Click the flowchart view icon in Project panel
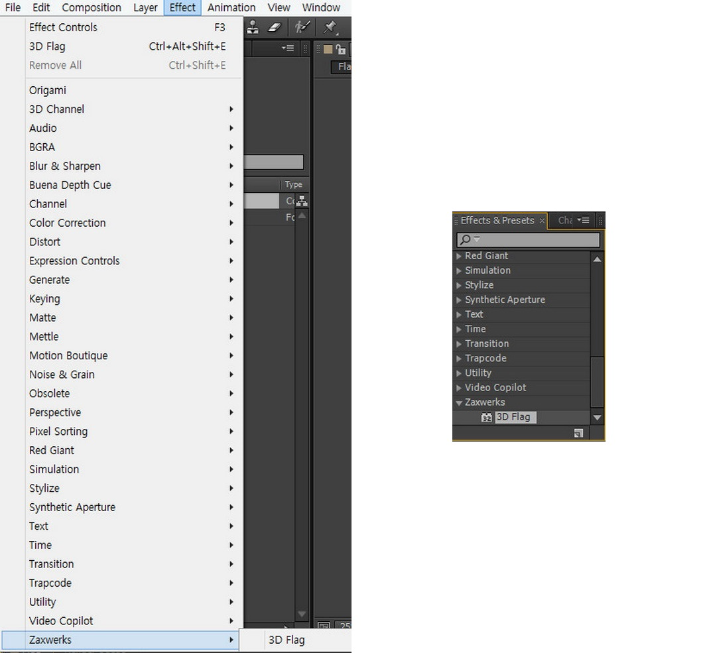This screenshot has width=705, height=653. [x=302, y=201]
